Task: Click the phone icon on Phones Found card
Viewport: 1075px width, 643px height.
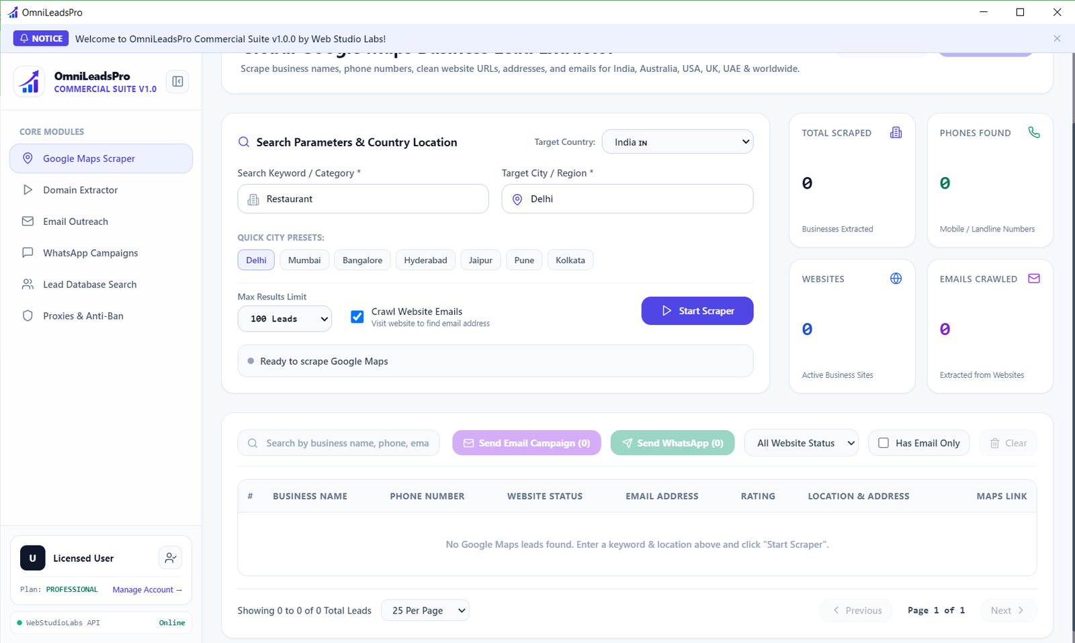Action: (x=1034, y=132)
